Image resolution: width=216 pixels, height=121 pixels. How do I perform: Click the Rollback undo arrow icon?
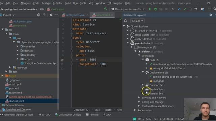tap(196, 9)
